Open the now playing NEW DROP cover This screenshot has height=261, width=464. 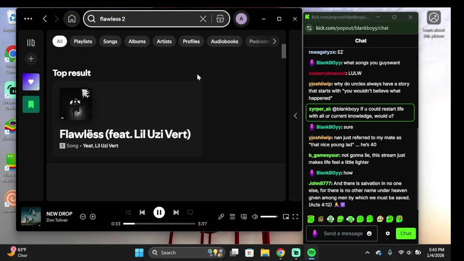pos(31,216)
